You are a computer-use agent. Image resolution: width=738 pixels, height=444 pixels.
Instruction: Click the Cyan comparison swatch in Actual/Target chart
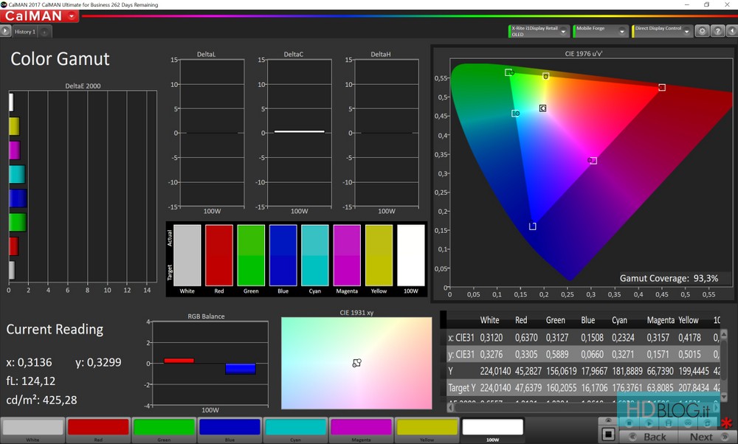tap(315, 255)
